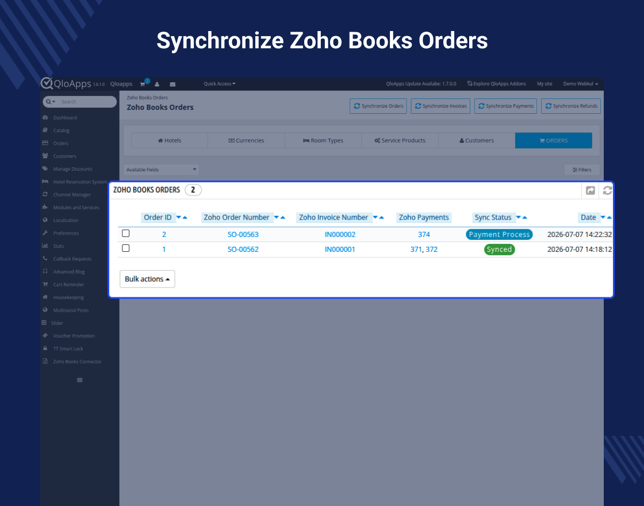Switch to the Customers tab
The height and width of the screenshot is (506, 644).
point(477,140)
